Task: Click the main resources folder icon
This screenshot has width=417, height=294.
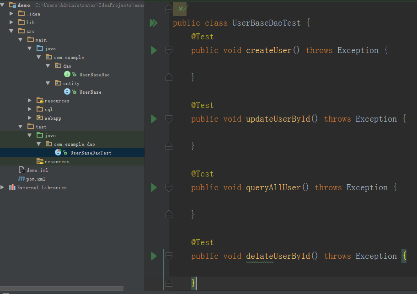Action: [x=40, y=101]
